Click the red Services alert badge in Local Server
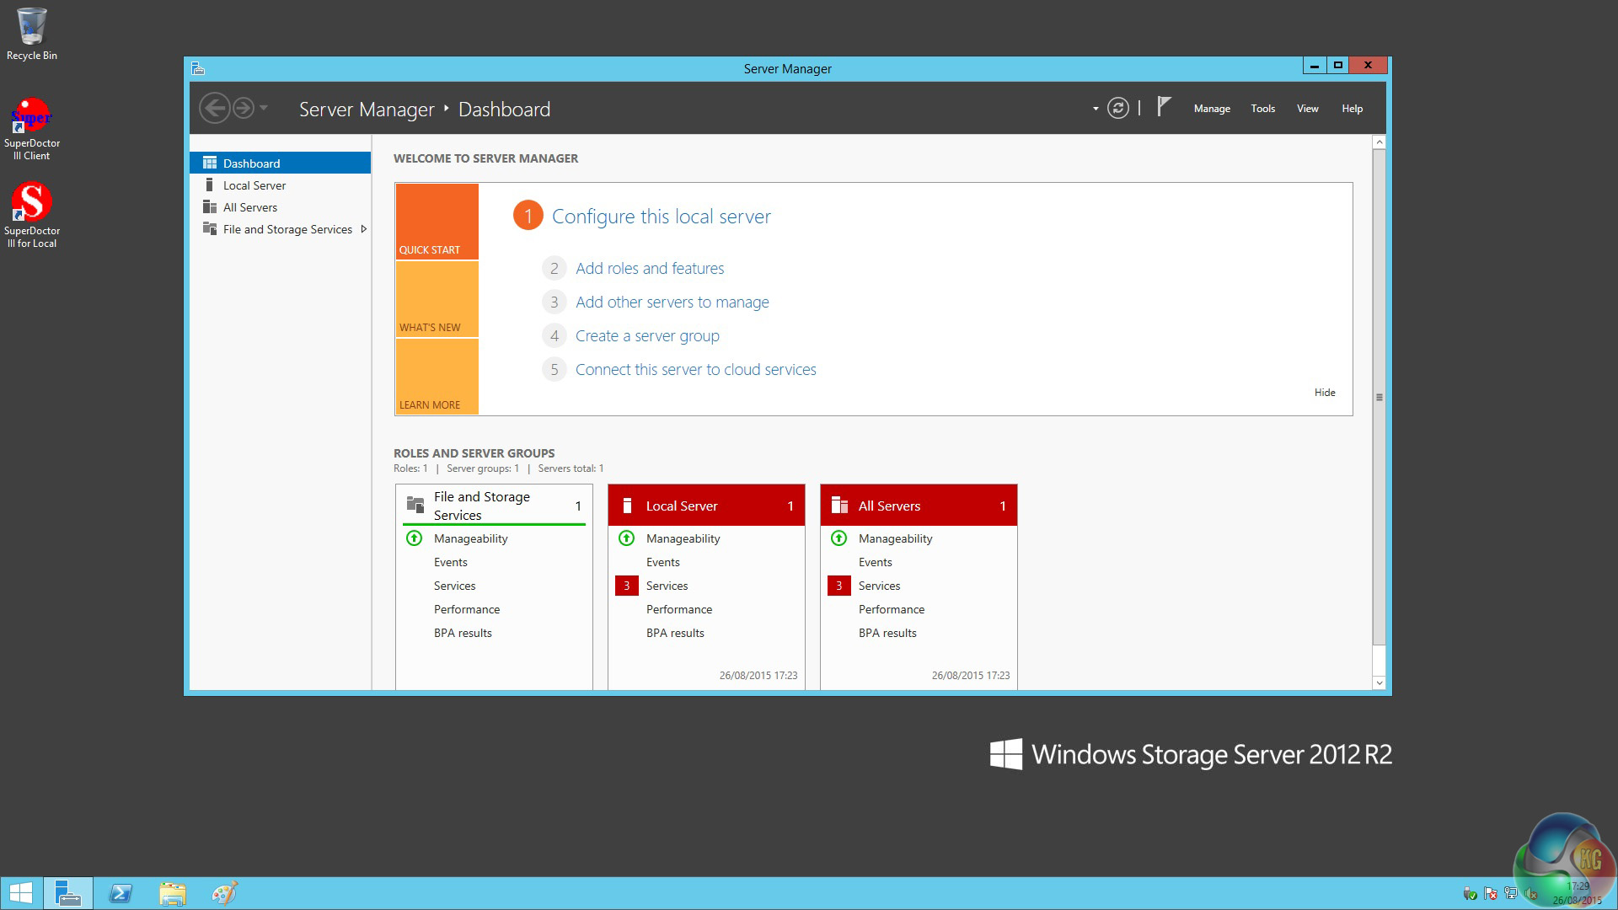The width and height of the screenshot is (1618, 910). [626, 586]
